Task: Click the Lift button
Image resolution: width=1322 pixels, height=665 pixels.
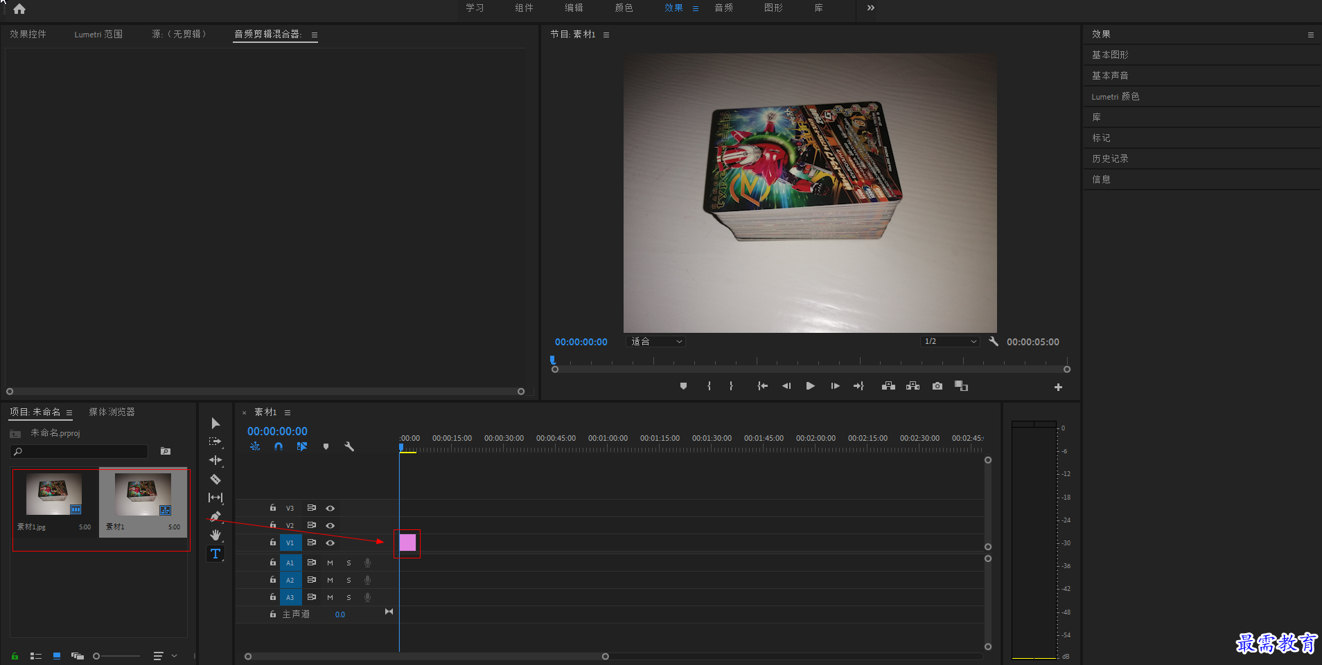Action: pyautogui.click(x=888, y=386)
